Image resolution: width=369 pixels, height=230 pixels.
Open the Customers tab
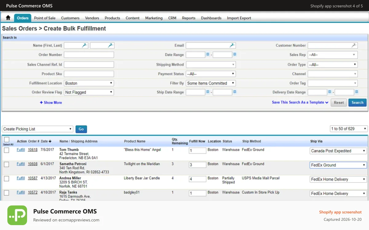pos(70,18)
